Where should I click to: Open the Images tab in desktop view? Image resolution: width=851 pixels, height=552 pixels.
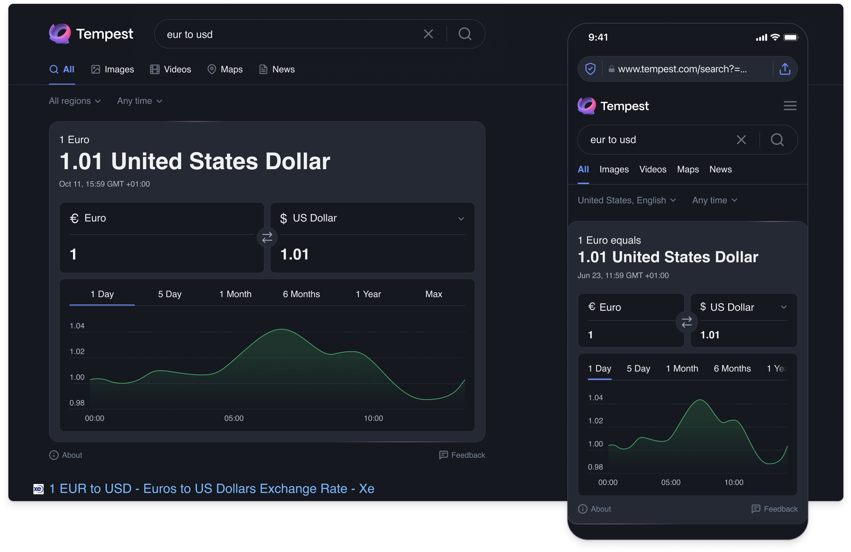[113, 70]
